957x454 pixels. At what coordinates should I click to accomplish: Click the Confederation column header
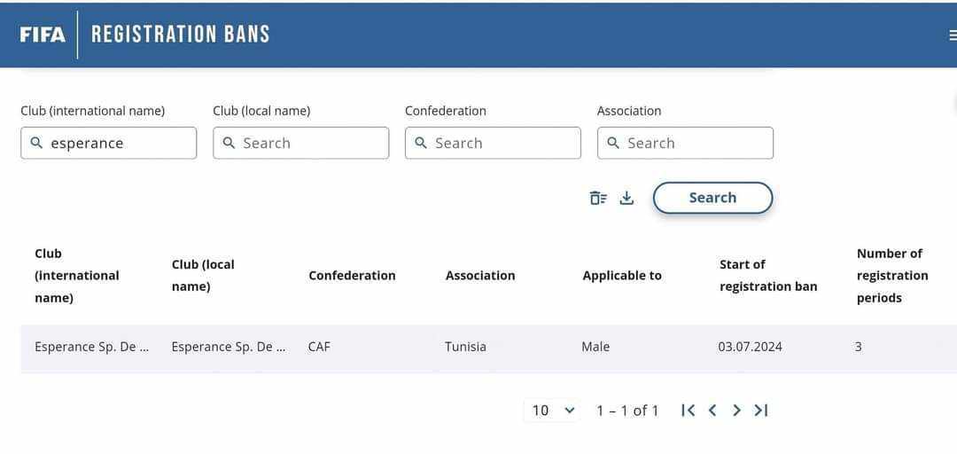pos(352,275)
